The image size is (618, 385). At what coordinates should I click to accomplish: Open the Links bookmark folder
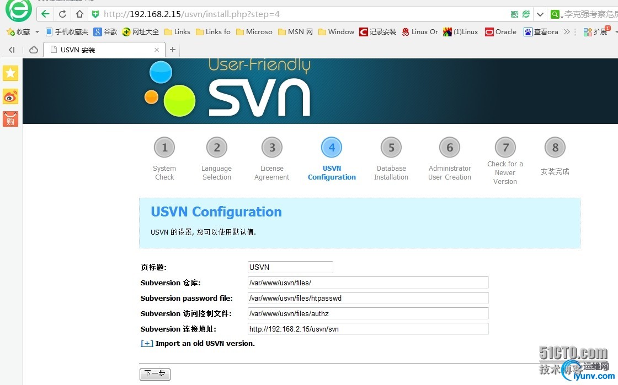pyautogui.click(x=177, y=32)
